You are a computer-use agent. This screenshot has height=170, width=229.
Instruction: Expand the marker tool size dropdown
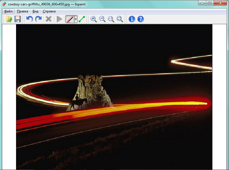pos(76,19)
